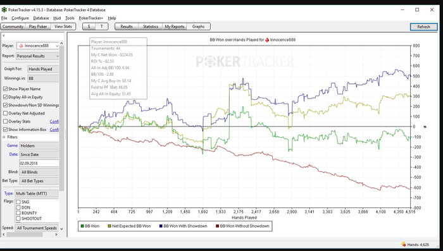Select the T tournaments button
Image resolution: width=443 pixels, height=251 pixels.
[102, 27]
